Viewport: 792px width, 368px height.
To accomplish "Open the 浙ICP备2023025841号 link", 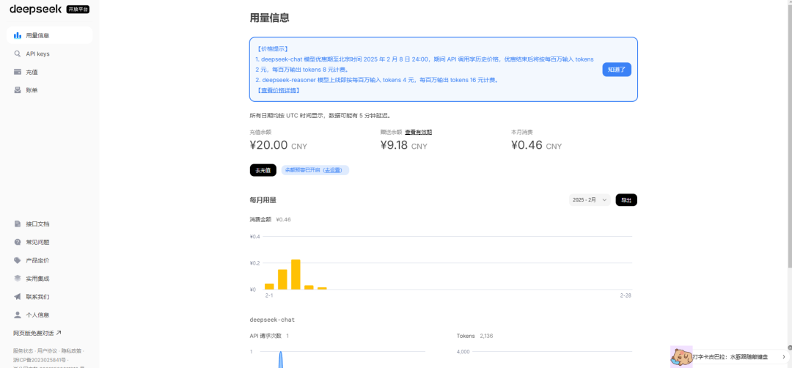I will click(x=40, y=359).
